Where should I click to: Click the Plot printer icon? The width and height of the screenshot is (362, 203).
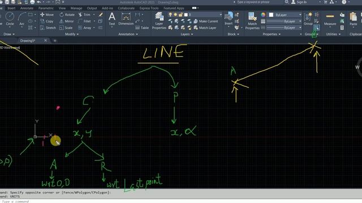coord(32,2)
